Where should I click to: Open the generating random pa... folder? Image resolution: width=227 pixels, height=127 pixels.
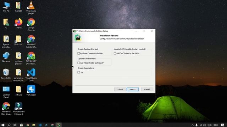pos(18,75)
